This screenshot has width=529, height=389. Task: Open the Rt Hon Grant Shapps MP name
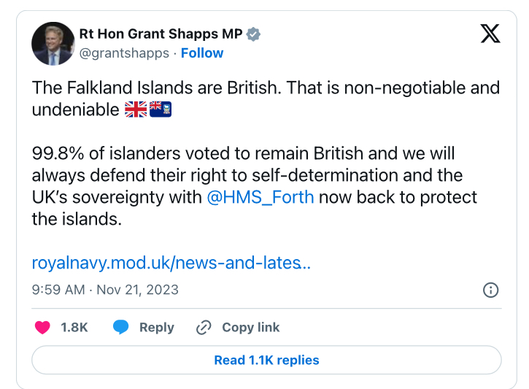pos(161,34)
